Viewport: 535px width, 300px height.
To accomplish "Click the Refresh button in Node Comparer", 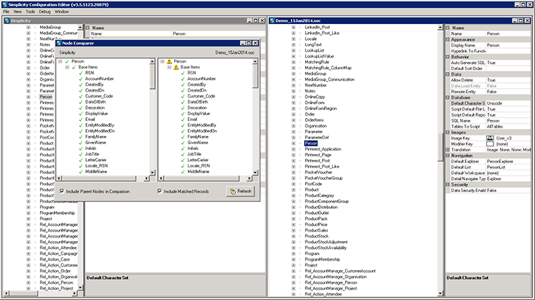I will tap(240, 191).
